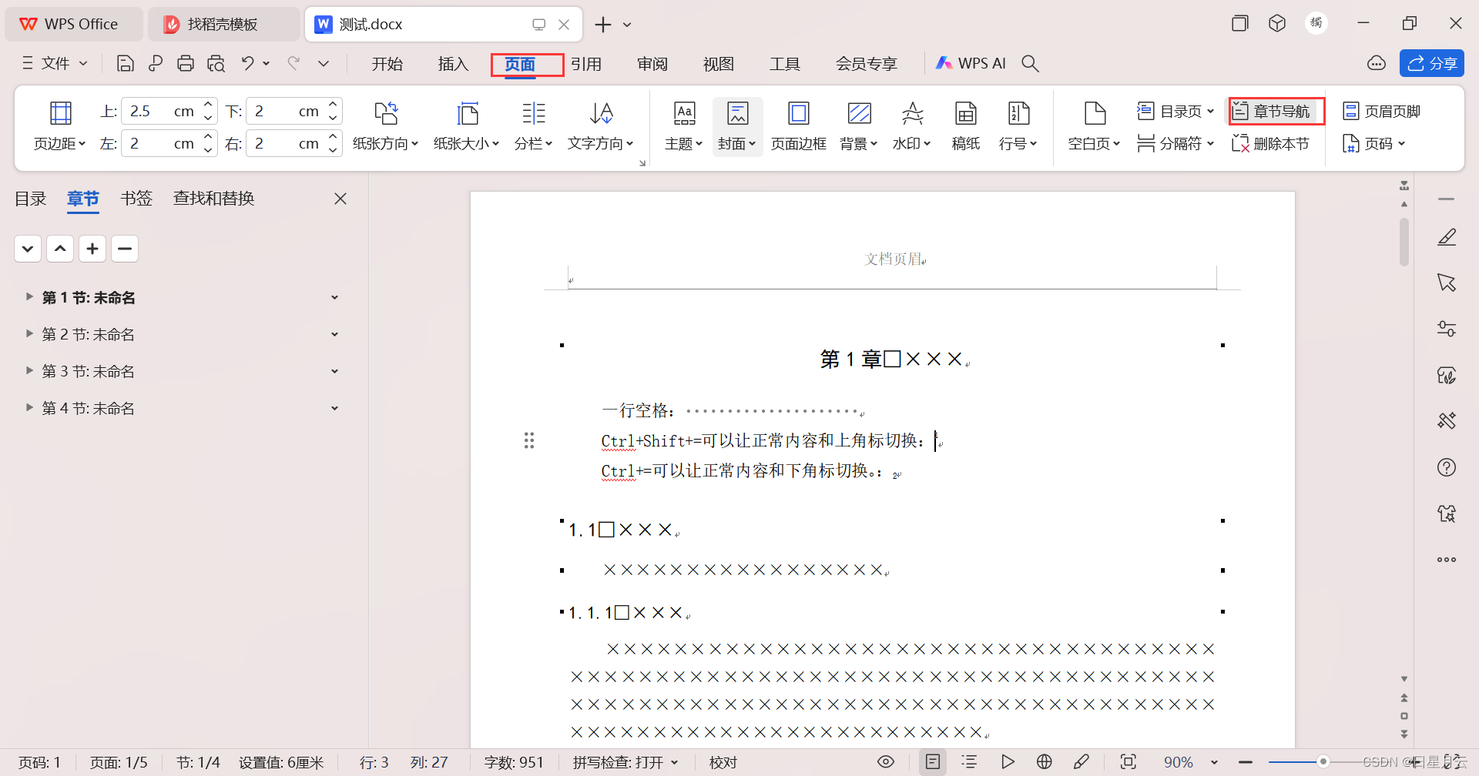
Task: Open WPS AI
Action: 970,63
